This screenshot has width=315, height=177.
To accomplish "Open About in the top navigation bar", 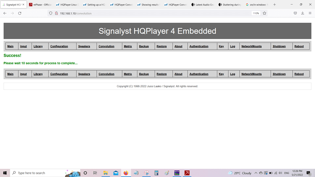I will coord(178,47).
